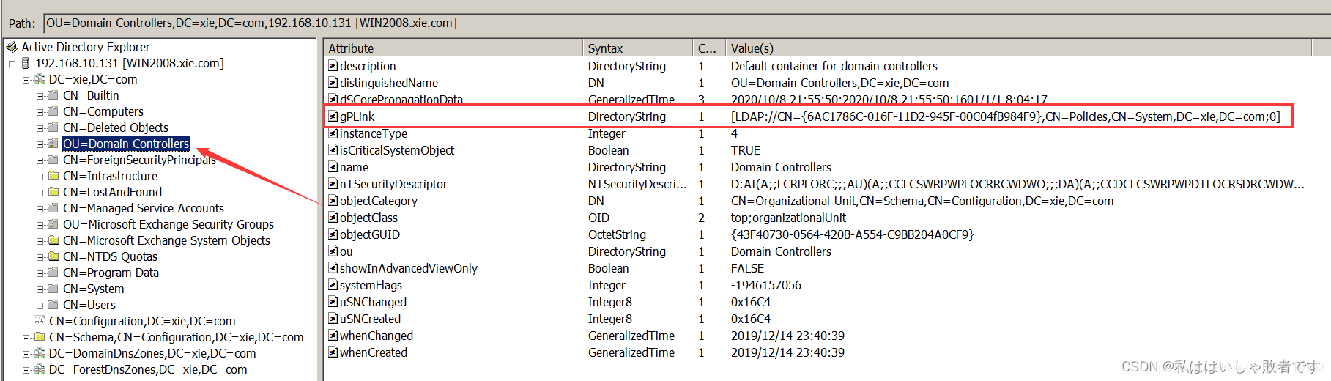The width and height of the screenshot is (1331, 381).
Task: Click the attribute icon beside nTSecurityDescriptor
Action: point(333,184)
